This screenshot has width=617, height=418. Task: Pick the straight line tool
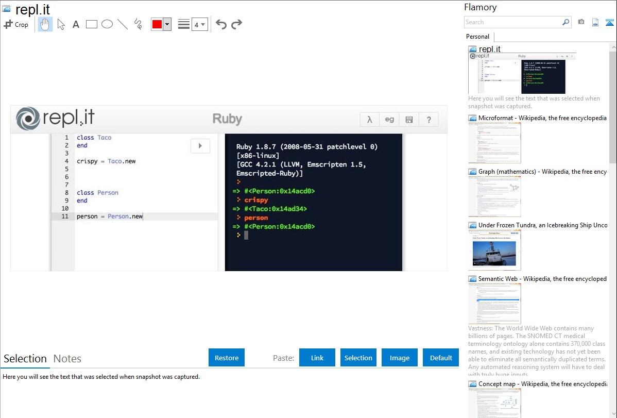123,24
